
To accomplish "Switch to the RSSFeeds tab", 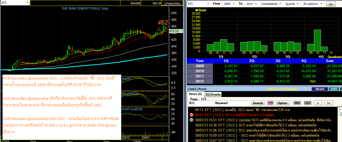I will coord(213,94).
